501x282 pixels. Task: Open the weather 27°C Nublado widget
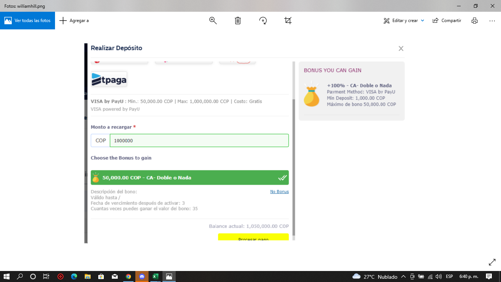375,276
